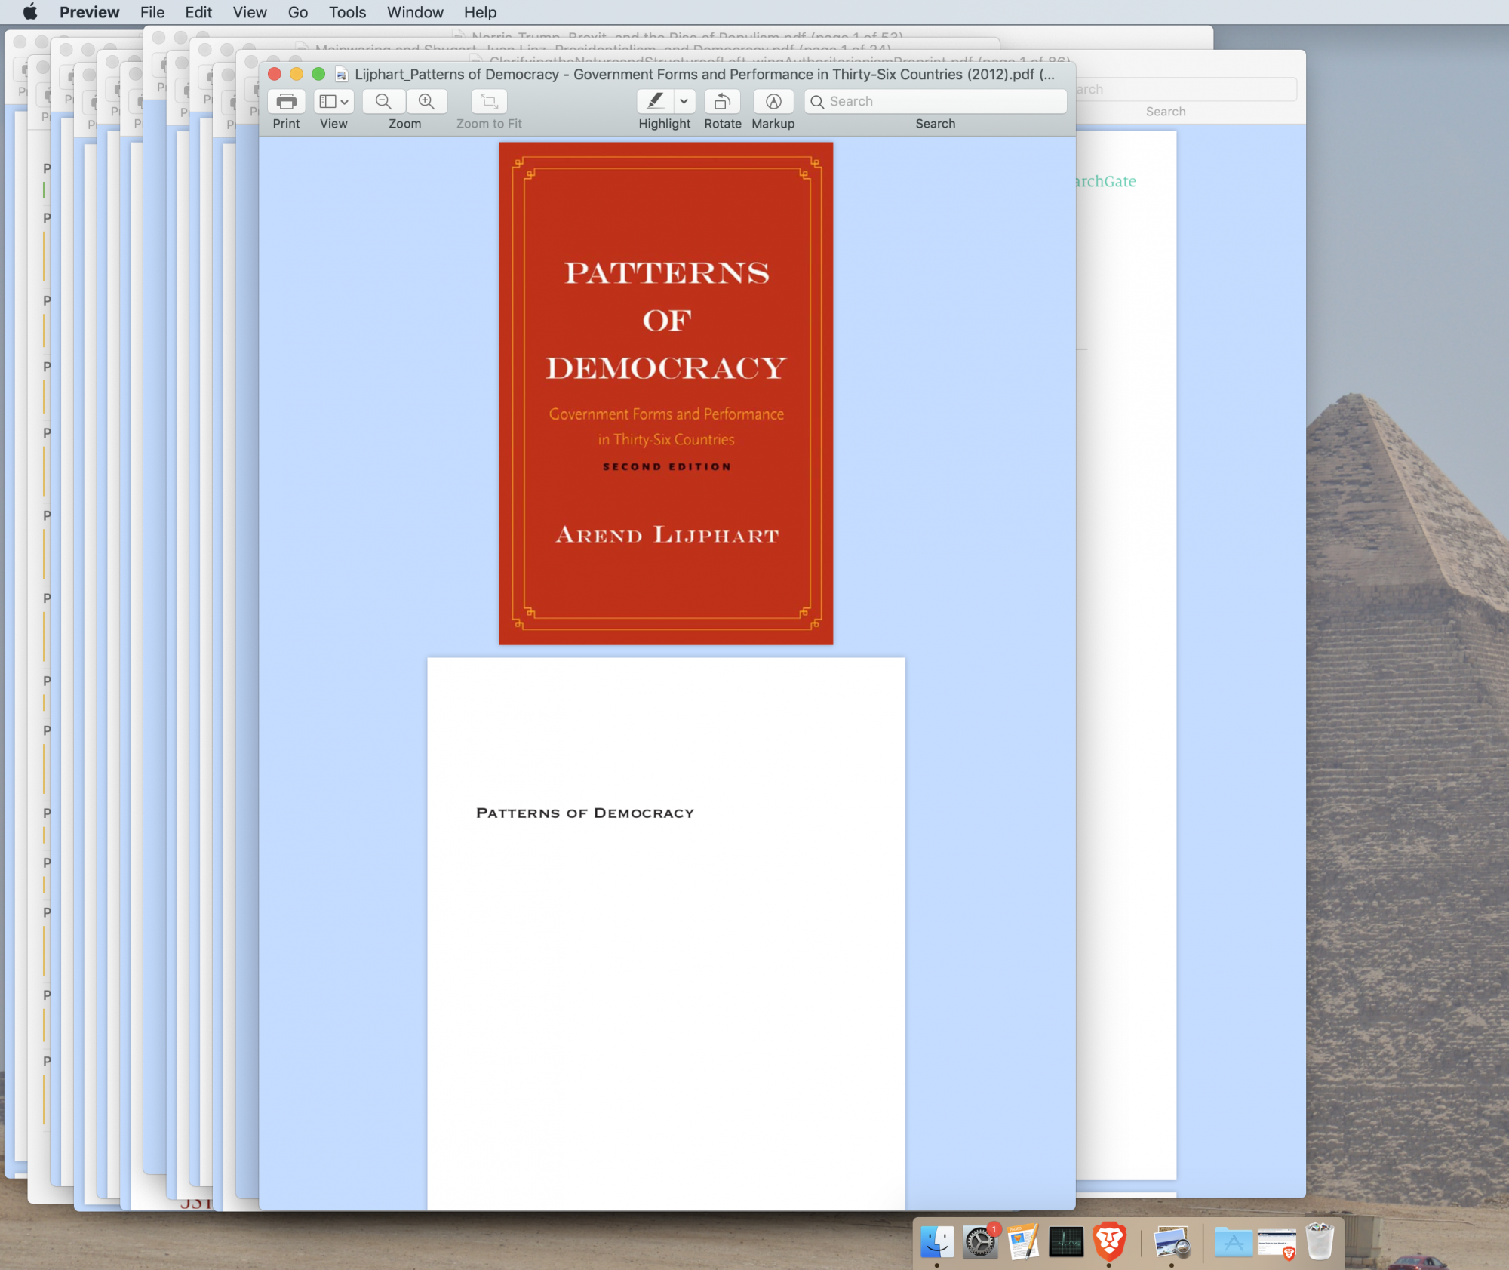Click the Markup label in toolbar
This screenshot has height=1270, width=1509.
tap(773, 124)
